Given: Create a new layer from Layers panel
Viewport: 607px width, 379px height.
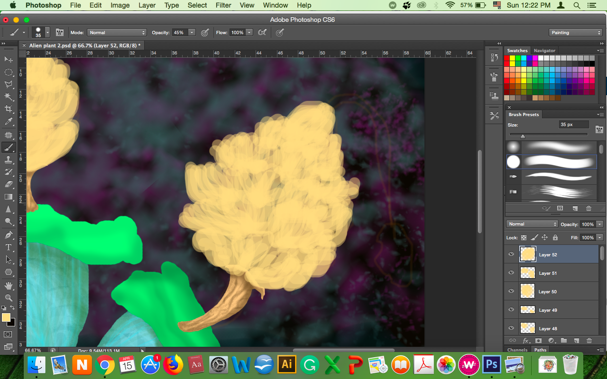Looking at the screenshot, I should pos(576,340).
